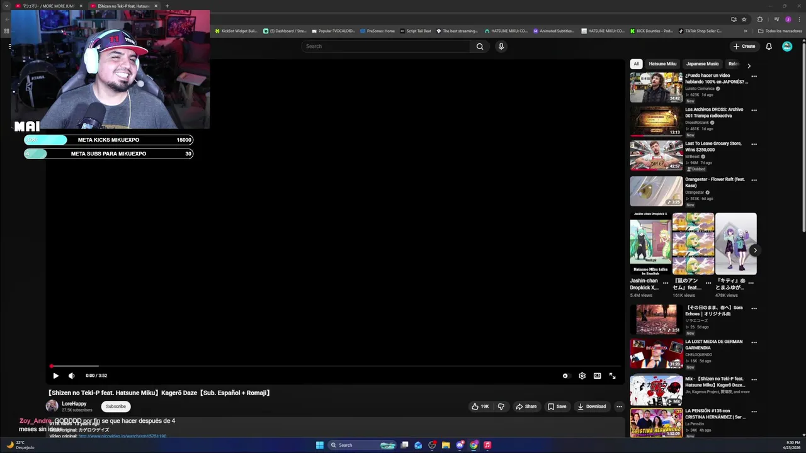This screenshot has width=806, height=453.
Task: Click the YouTube search magnifier button
Action: pos(480,46)
